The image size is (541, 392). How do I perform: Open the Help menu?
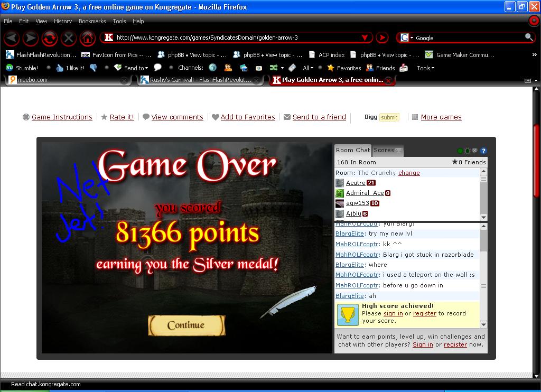coord(138,21)
